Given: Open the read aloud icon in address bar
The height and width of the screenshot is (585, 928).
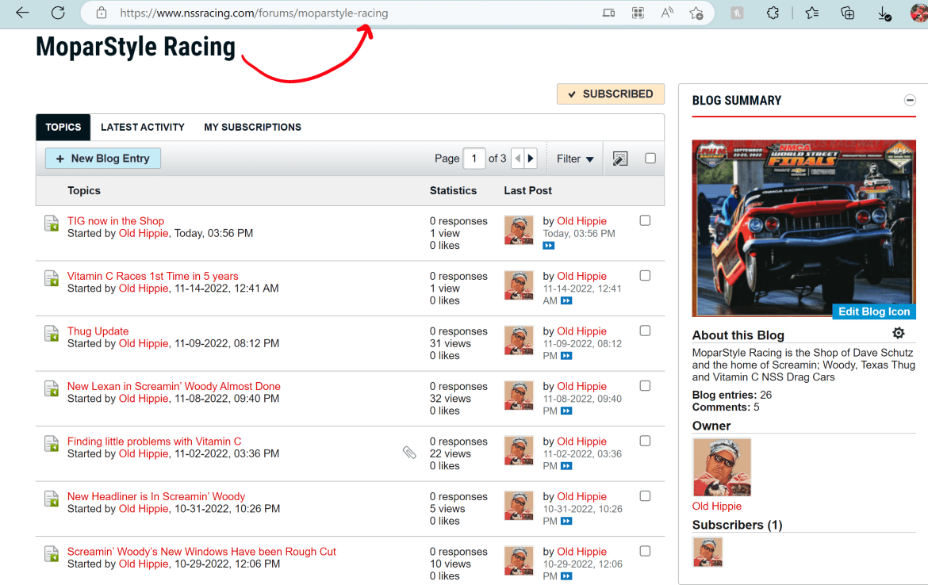Looking at the screenshot, I should click(667, 13).
